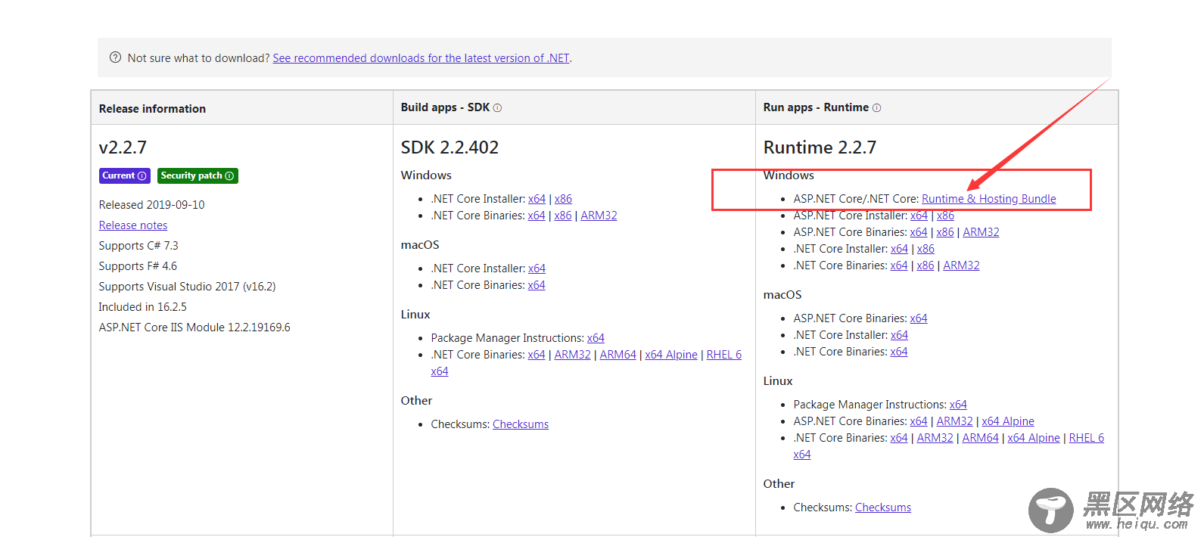Download Runtime Windows ASP.NET Core Binaries x64
The image size is (1204, 537).
tap(919, 232)
